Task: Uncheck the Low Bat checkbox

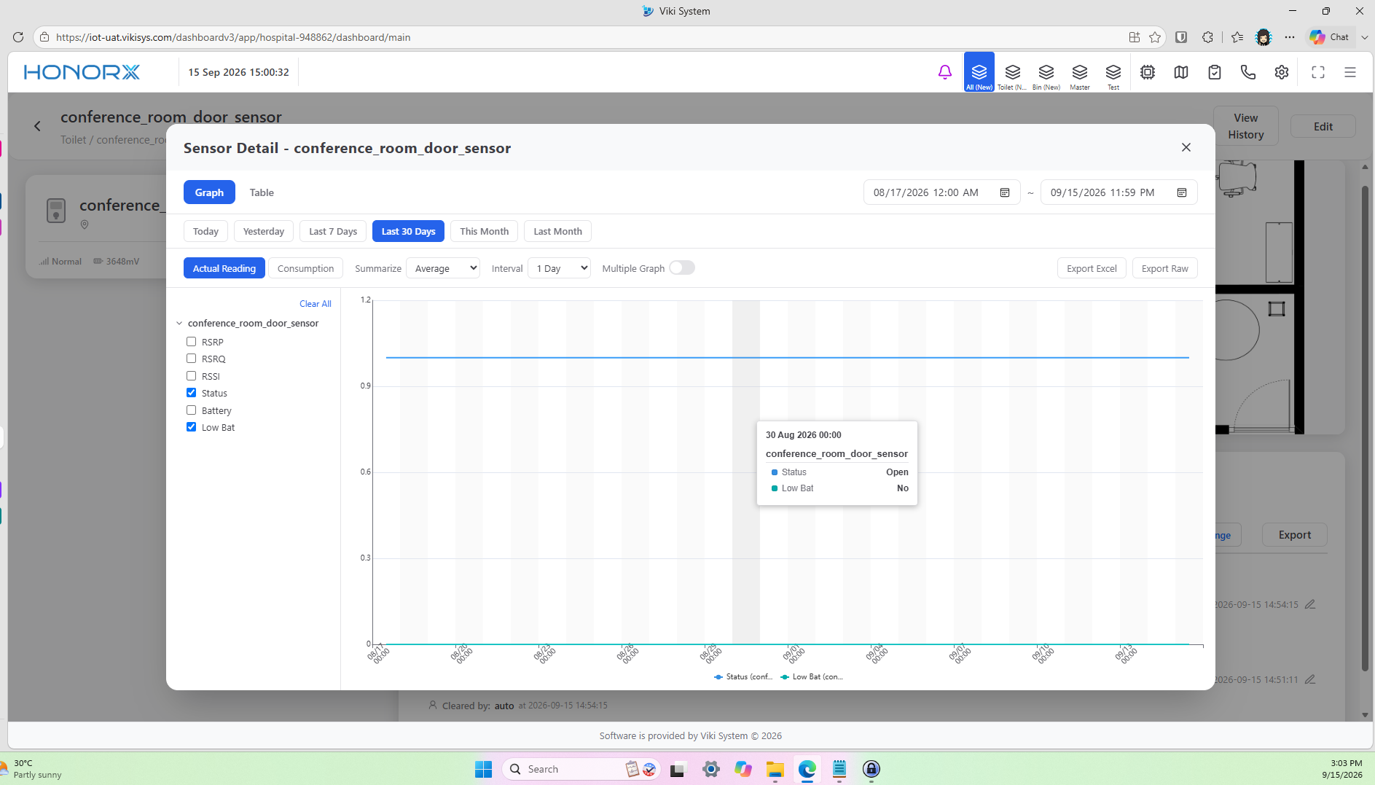Action: pyautogui.click(x=192, y=426)
